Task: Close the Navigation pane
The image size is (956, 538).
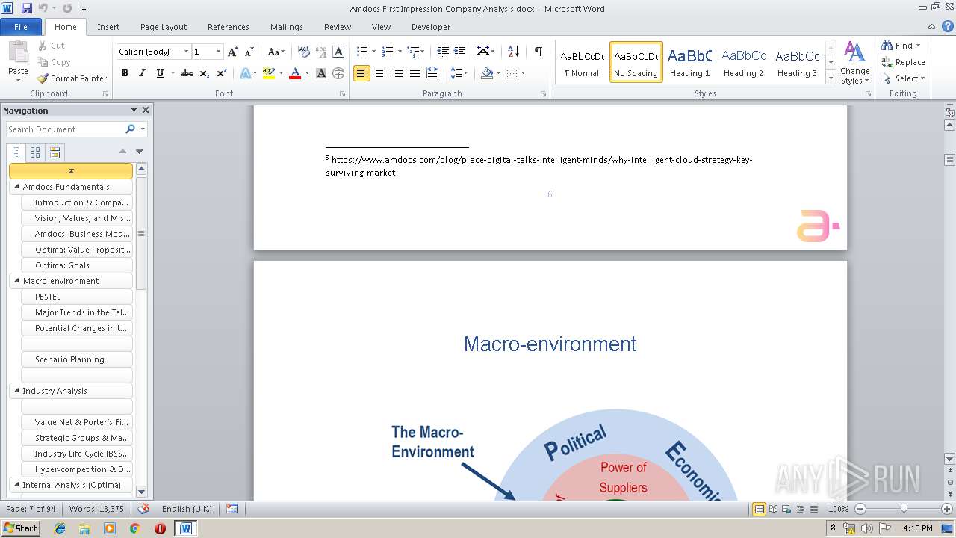Action: coord(146,110)
